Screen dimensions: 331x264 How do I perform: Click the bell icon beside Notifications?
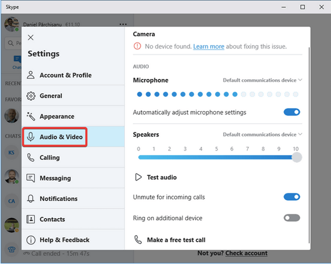31,199
